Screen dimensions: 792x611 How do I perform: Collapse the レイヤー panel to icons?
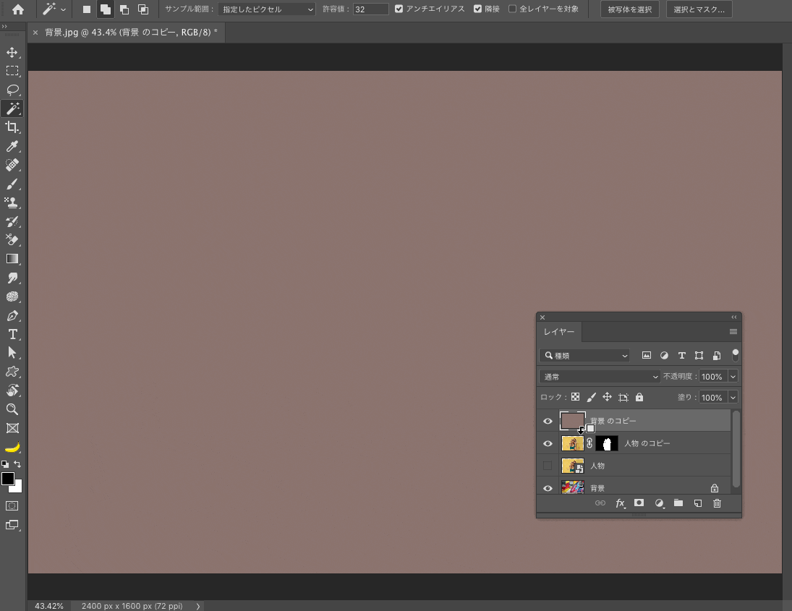[x=734, y=317]
